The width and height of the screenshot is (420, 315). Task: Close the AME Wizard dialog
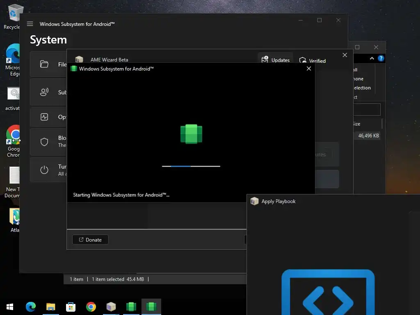click(345, 55)
